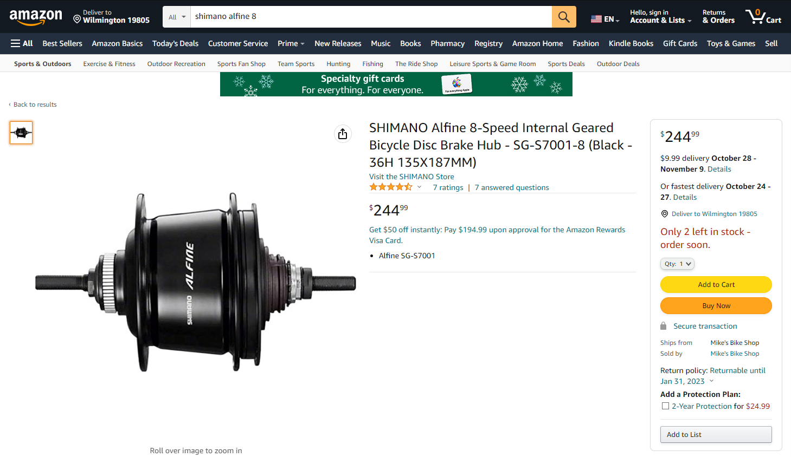Open the cart icon
Screen dimensions: 791x457
coord(763,17)
